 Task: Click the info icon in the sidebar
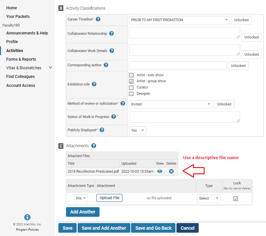pos(28,217)
